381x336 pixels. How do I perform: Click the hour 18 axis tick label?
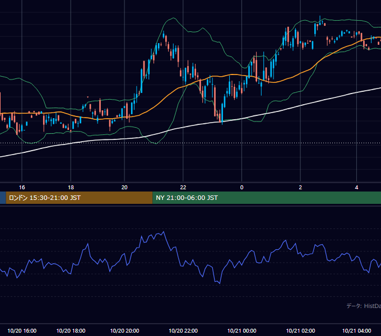(x=71, y=188)
